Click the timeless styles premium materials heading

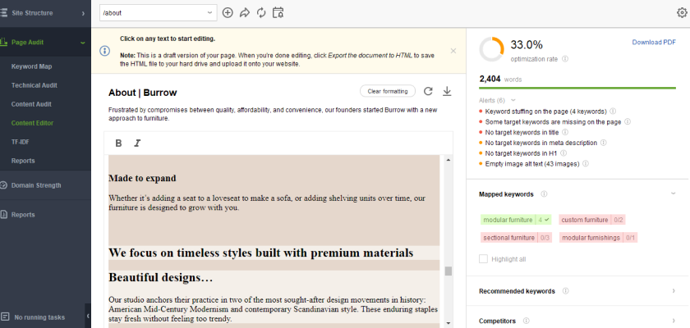click(260, 253)
